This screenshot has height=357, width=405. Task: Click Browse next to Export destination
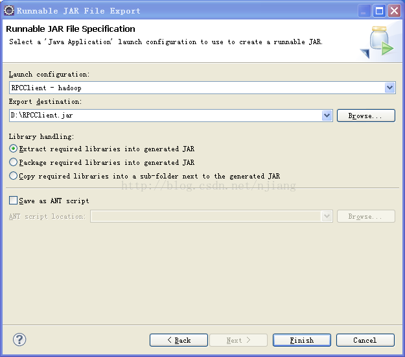(x=365, y=116)
